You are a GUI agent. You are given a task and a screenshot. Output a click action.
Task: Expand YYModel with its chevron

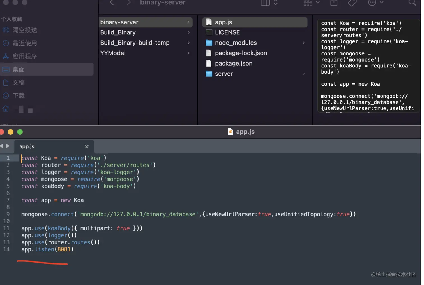coord(188,53)
